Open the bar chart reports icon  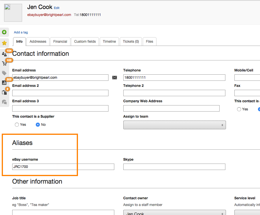pyautogui.click(x=4, y=83)
